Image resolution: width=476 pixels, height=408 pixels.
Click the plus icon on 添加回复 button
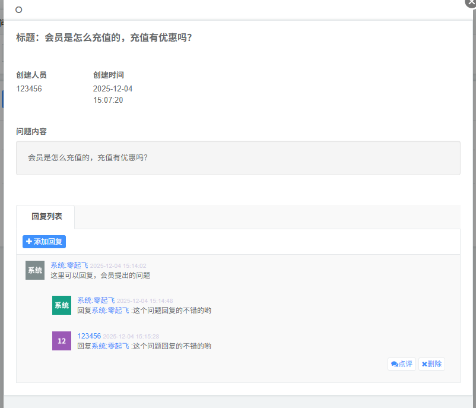click(x=28, y=241)
